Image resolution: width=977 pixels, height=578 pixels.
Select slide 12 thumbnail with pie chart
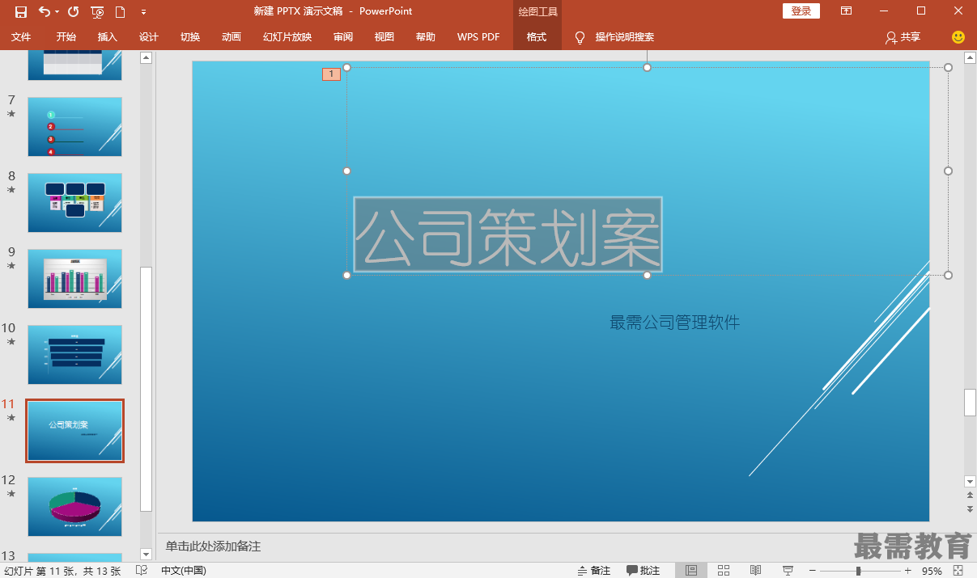(x=74, y=507)
